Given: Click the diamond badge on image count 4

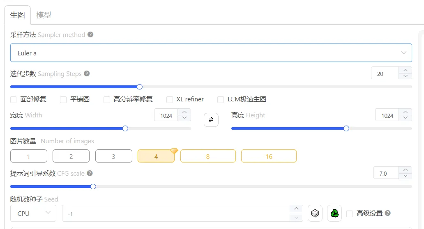Looking at the screenshot, I should (x=174, y=151).
